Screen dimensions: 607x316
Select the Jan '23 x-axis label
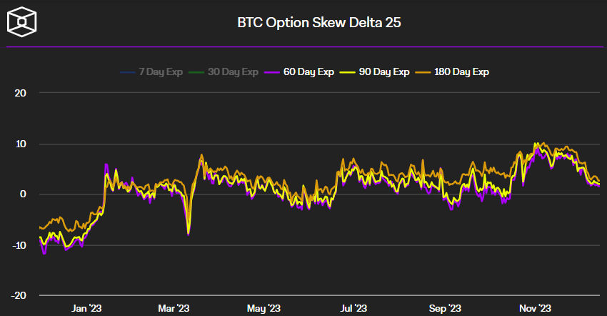[87, 308]
